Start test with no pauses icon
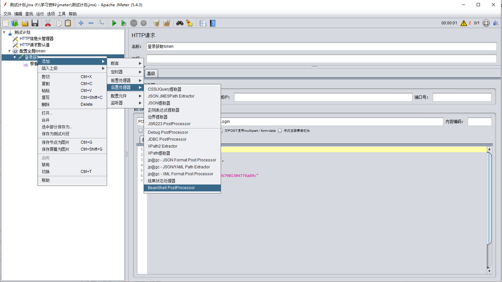The height and width of the screenshot is (282, 502). [124, 23]
